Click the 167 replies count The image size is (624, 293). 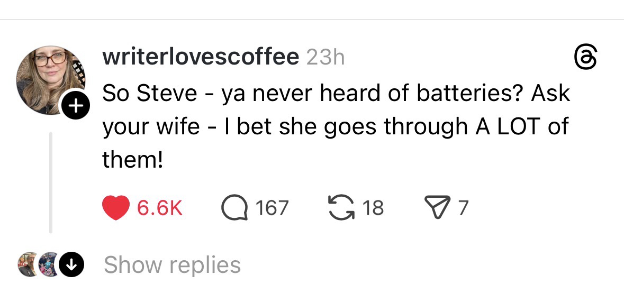click(272, 208)
